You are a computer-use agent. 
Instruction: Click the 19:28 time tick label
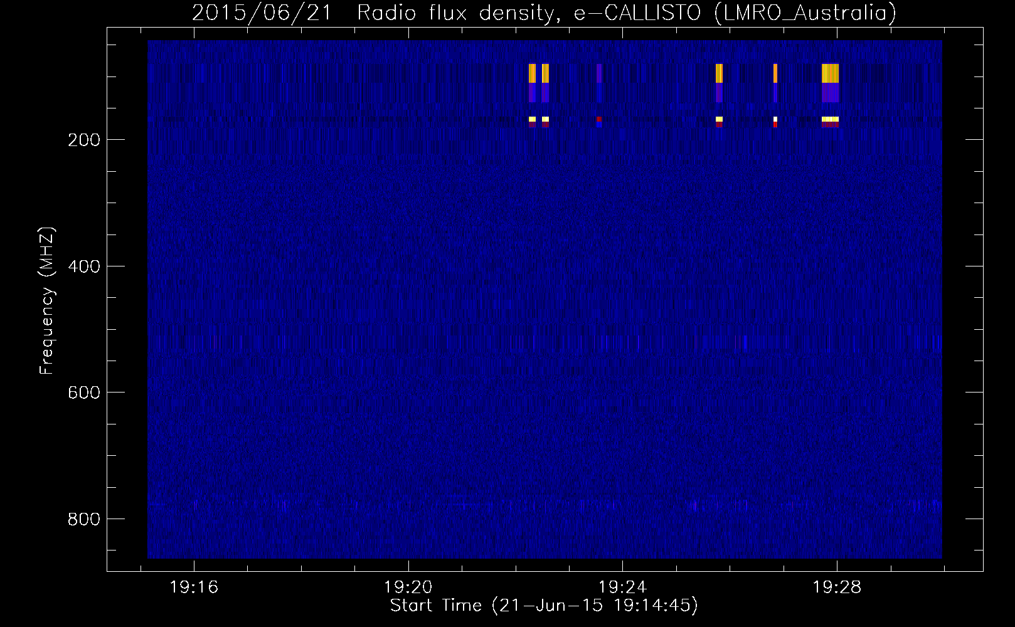pos(837,587)
